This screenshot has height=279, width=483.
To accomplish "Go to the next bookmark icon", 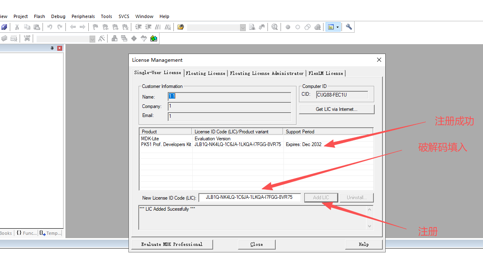I will pyautogui.click(x=115, y=27).
